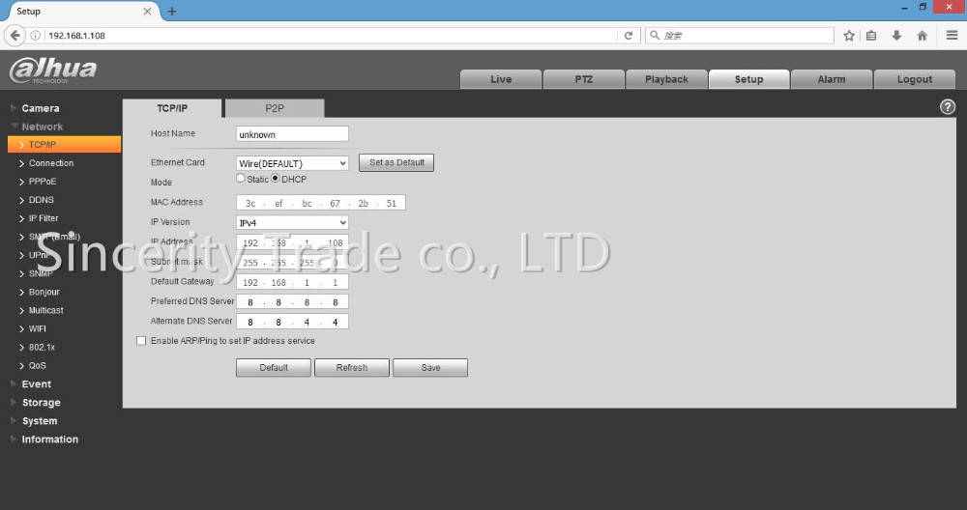This screenshot has height=510, width=967.
Task: Click the Set as Default button
Action: (396, 162)
